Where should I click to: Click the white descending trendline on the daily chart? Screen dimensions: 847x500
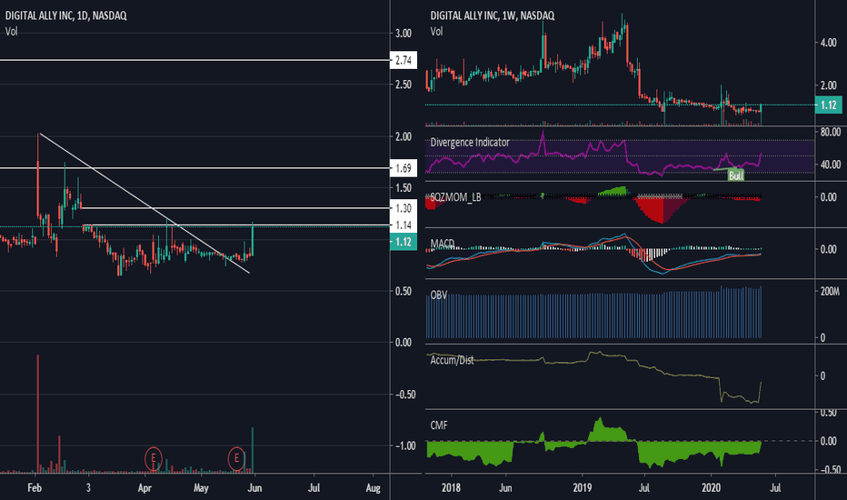pyautogui.click(x=144, y=204)
